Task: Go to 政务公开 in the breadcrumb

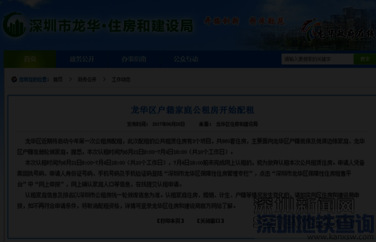Action: coord(87,79)
